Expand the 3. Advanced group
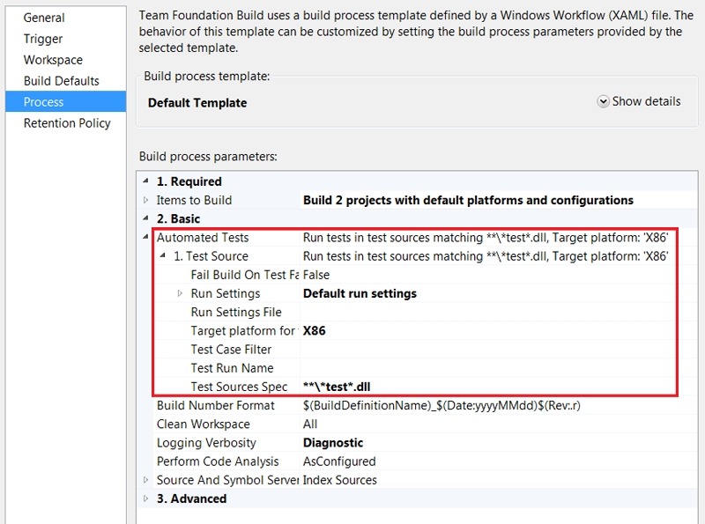 click(145, 498)
